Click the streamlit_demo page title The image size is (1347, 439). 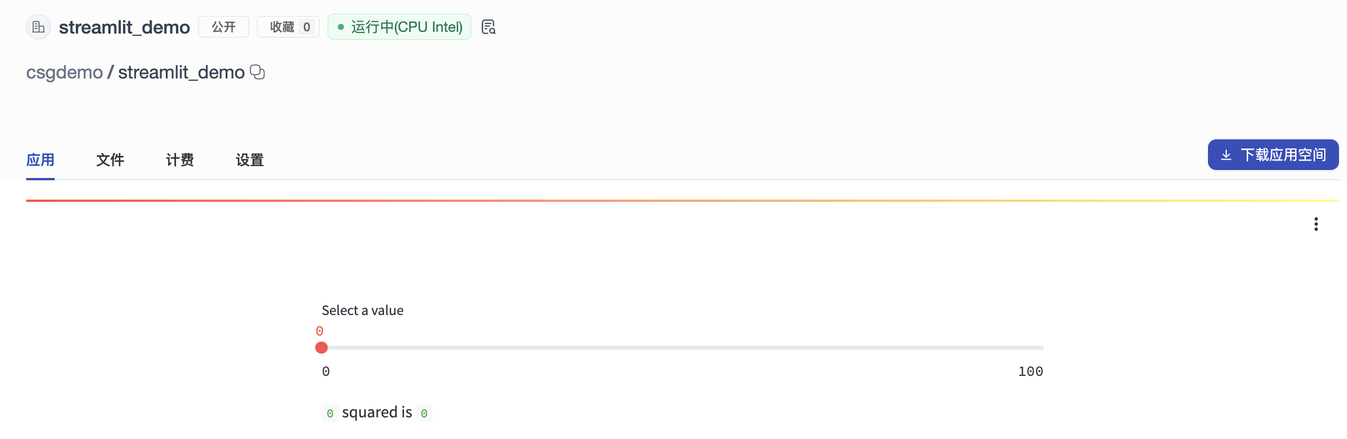(x=124, y=27)
